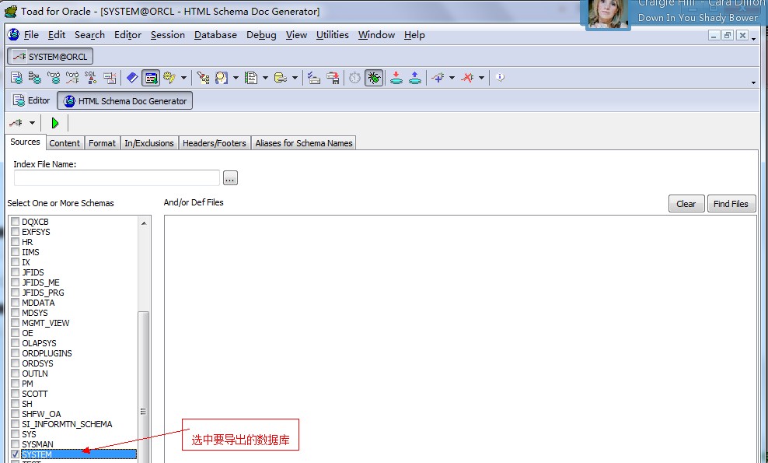The image size is (768, 463).
Task: Switch to the Format tab
Action: tap(102, 142)
